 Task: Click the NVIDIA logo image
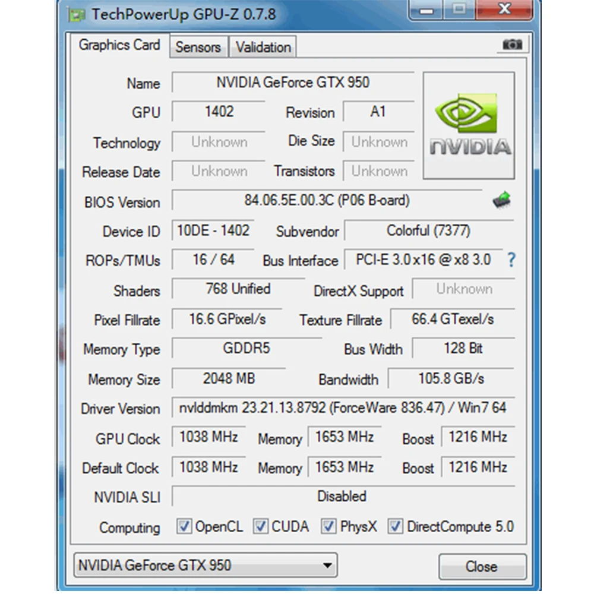pos(469,125)
